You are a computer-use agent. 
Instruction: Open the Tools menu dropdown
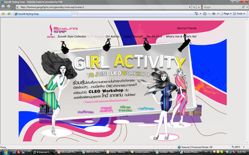point(239,14)
